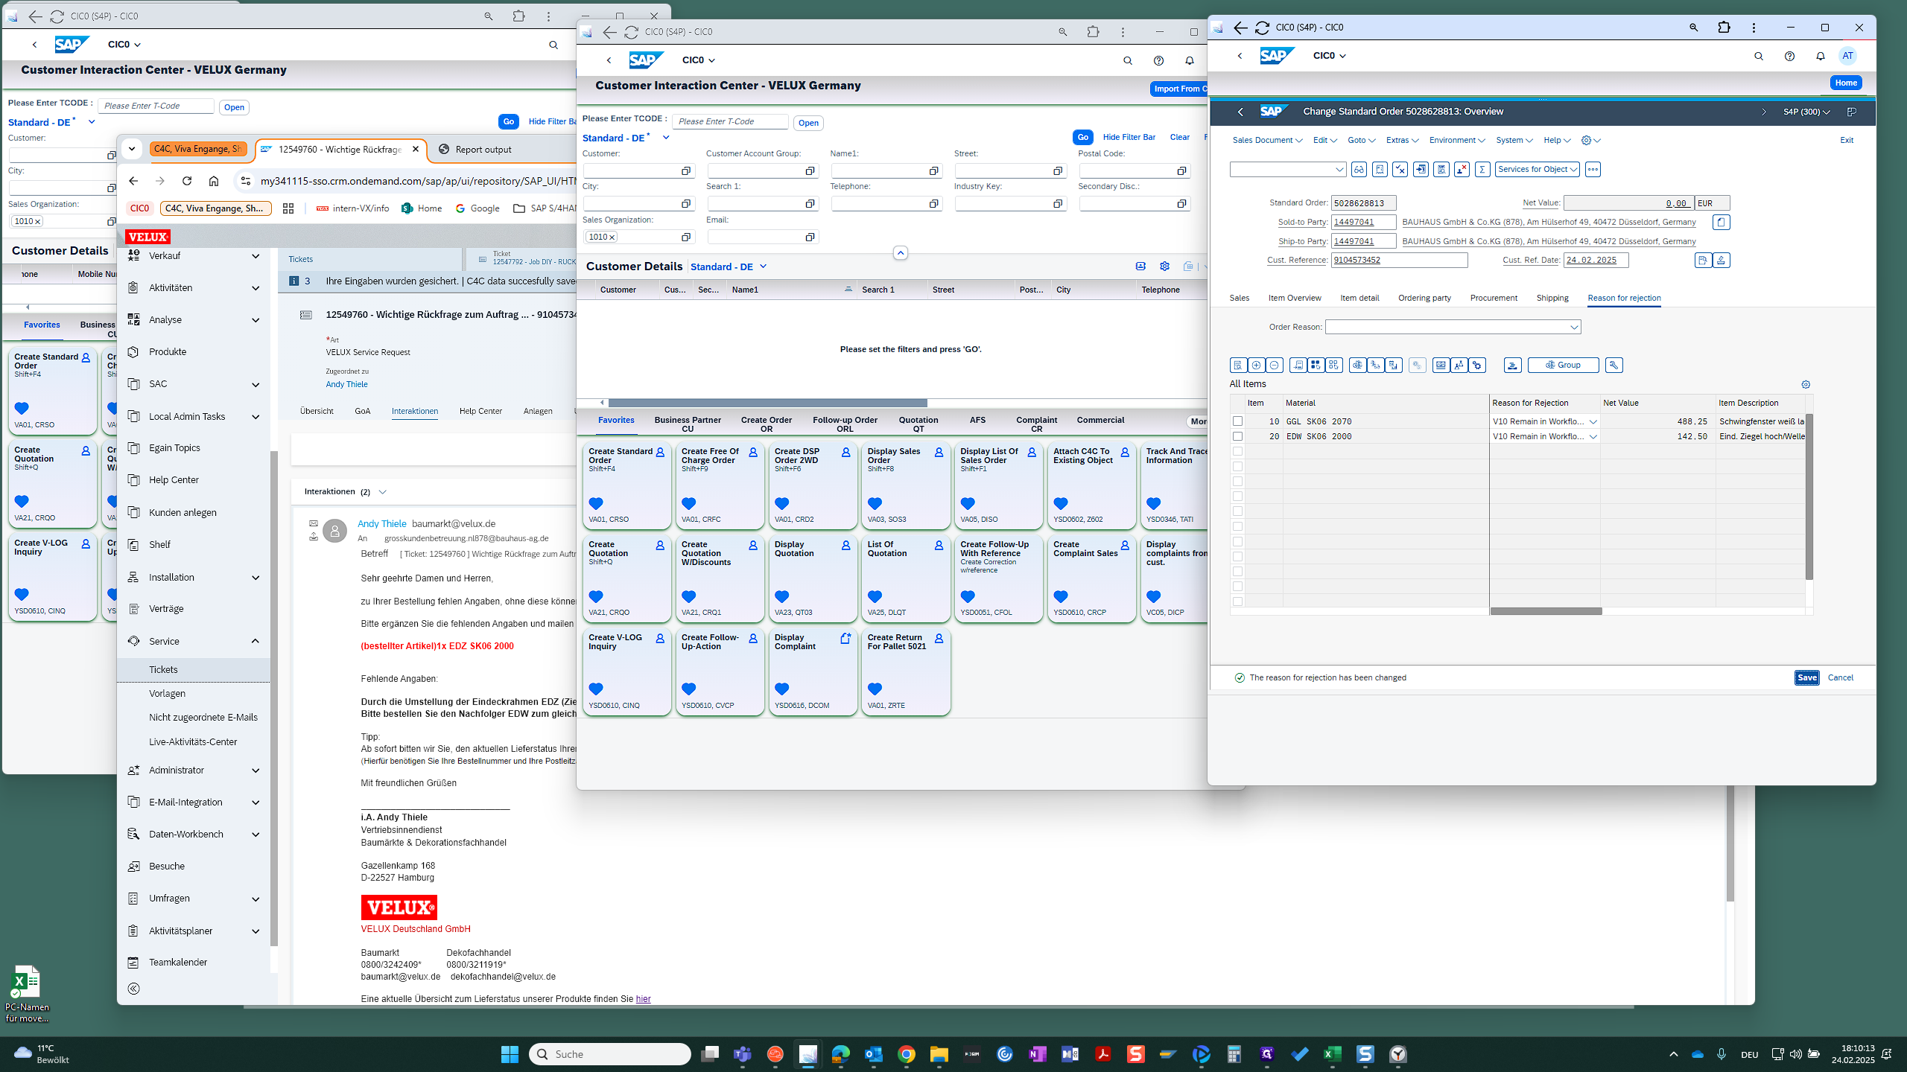
Task: Click Cancel next to Save
Action: tap(1840, 677)
